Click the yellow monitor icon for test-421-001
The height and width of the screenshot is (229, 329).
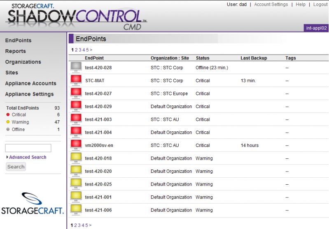pyautogui.click(x=76, y=197)
